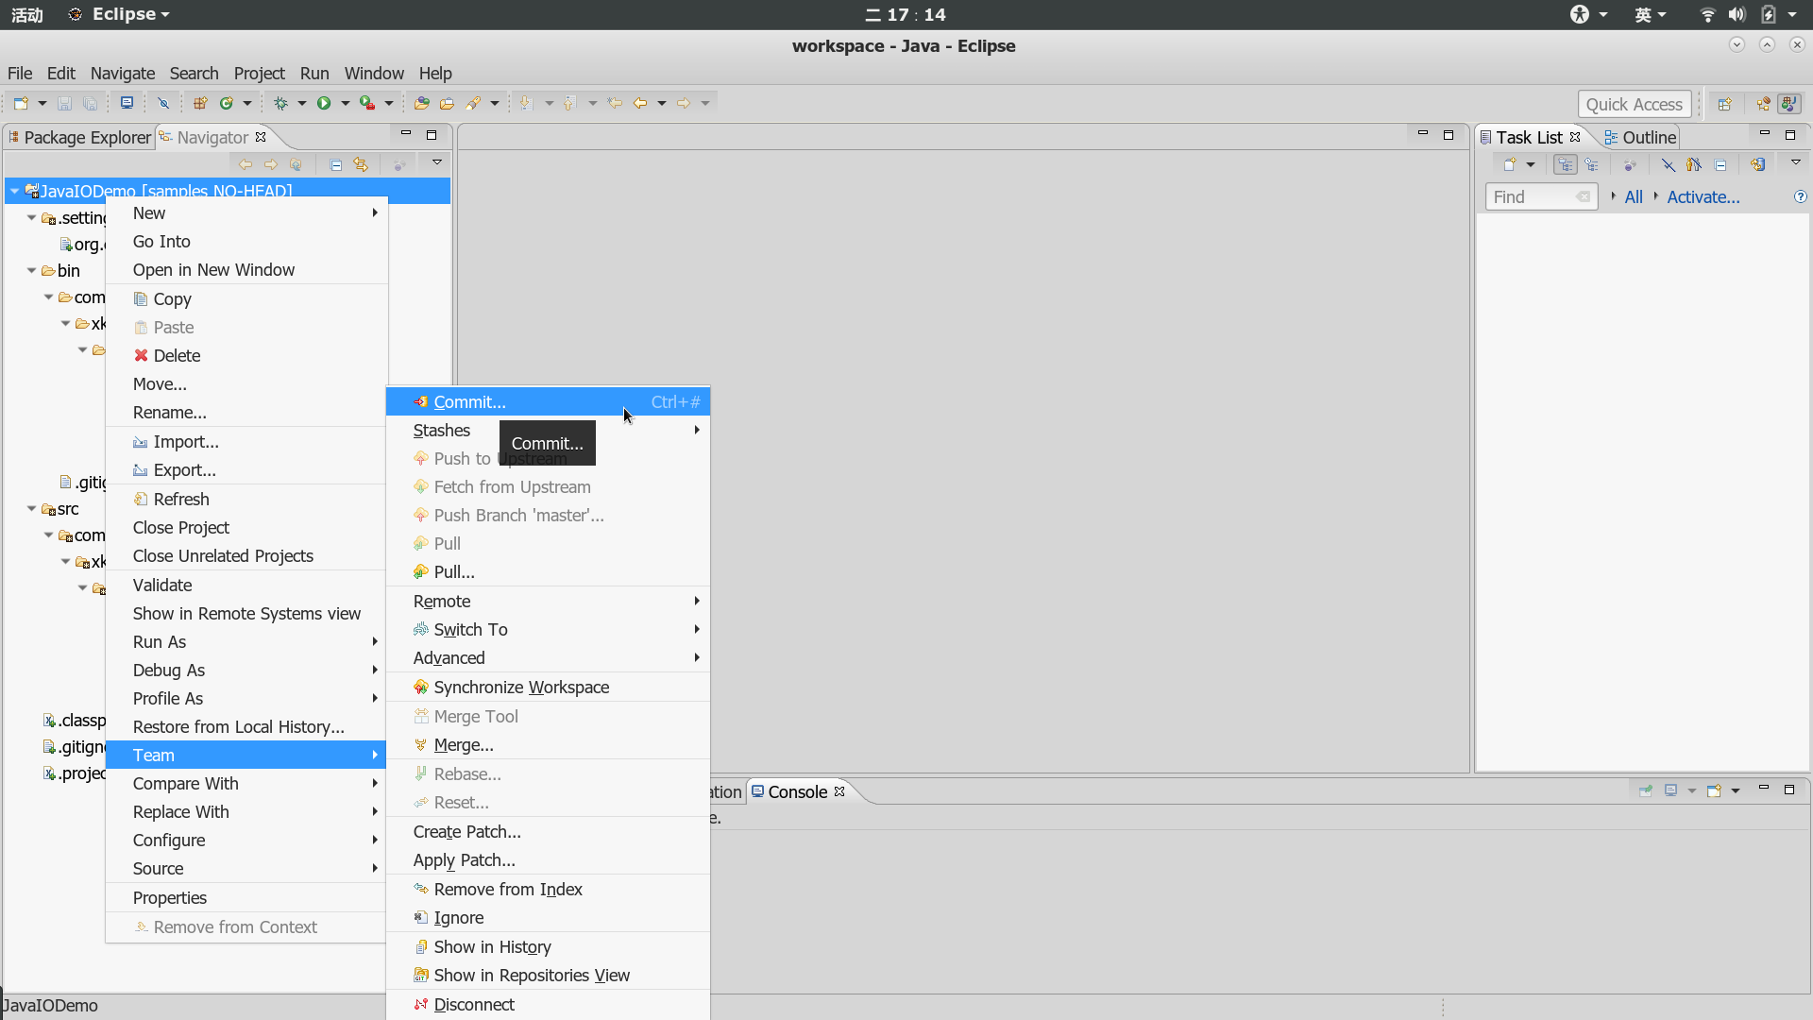Click the Task List help question icon
The width and height of the screenshot is (1813, 1020).
(1800, 196)
